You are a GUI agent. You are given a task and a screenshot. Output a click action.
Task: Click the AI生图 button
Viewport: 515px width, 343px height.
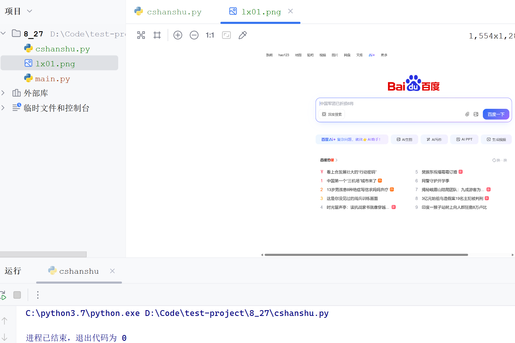pos(404,139)
